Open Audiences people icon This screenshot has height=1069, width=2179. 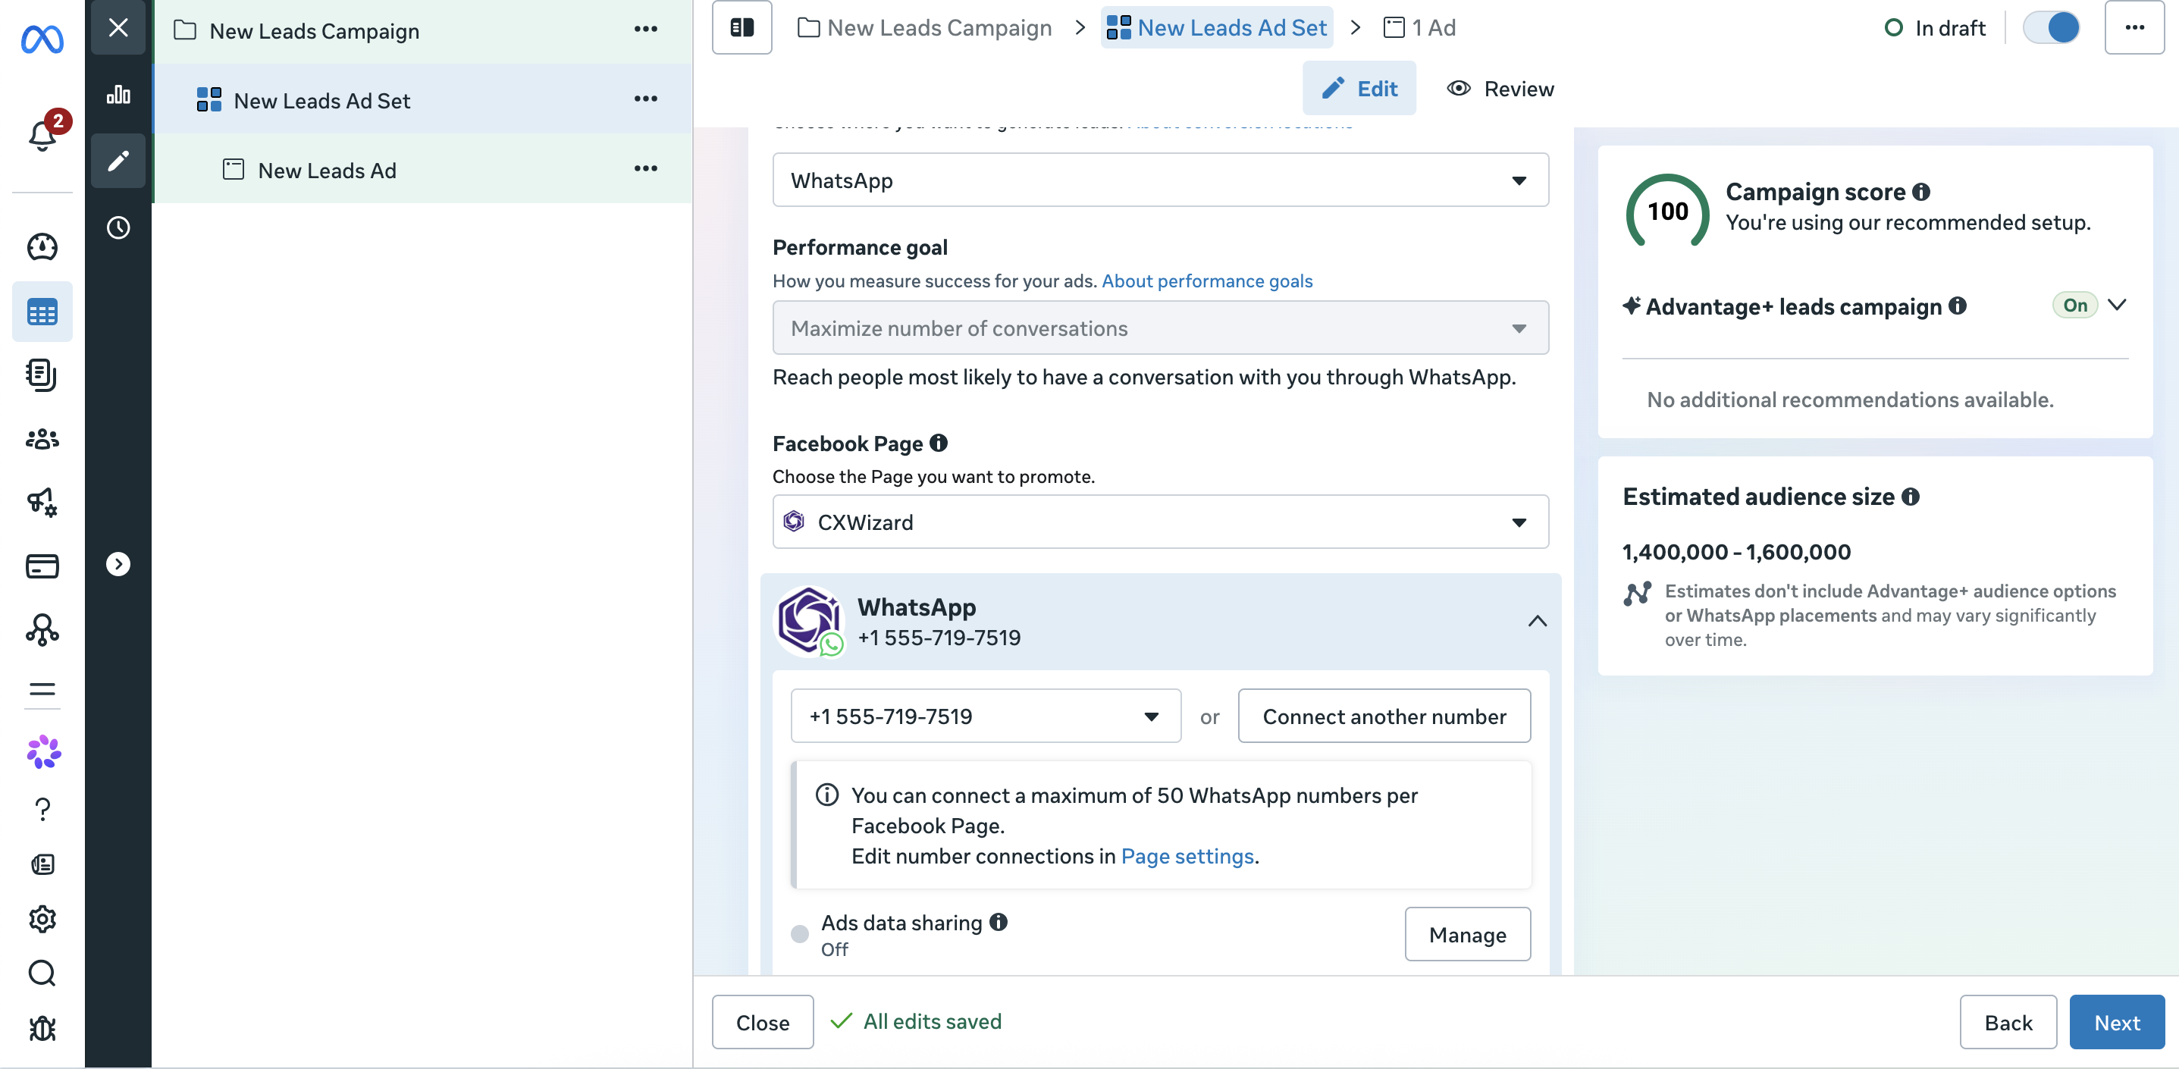(x=42, y=439)
